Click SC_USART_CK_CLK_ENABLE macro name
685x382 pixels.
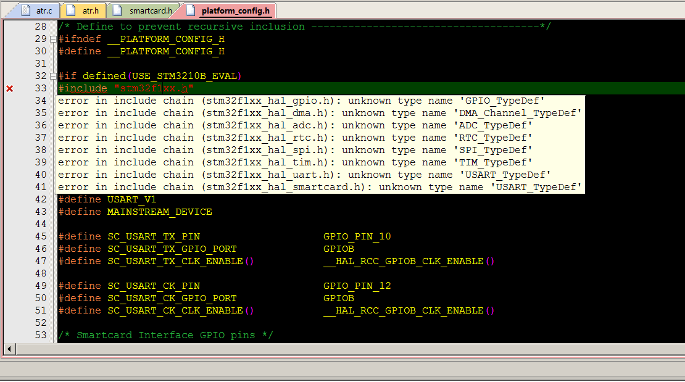(x=175, y=310)
